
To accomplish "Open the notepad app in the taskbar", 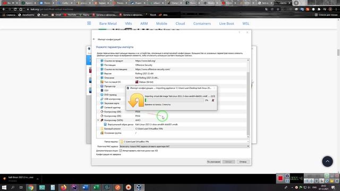I will click(53, 187).
